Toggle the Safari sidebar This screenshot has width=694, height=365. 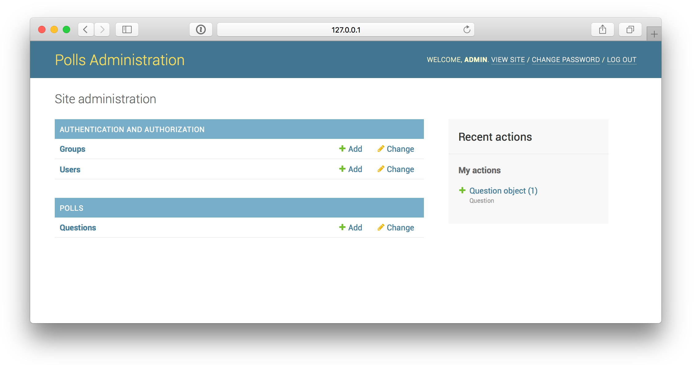[x=127, y=29]
